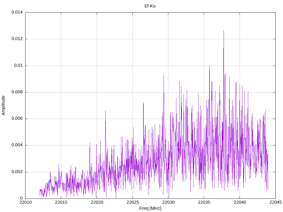Click x-axis tick label 22030
The image size is (283, 212).
coord(168,202)
